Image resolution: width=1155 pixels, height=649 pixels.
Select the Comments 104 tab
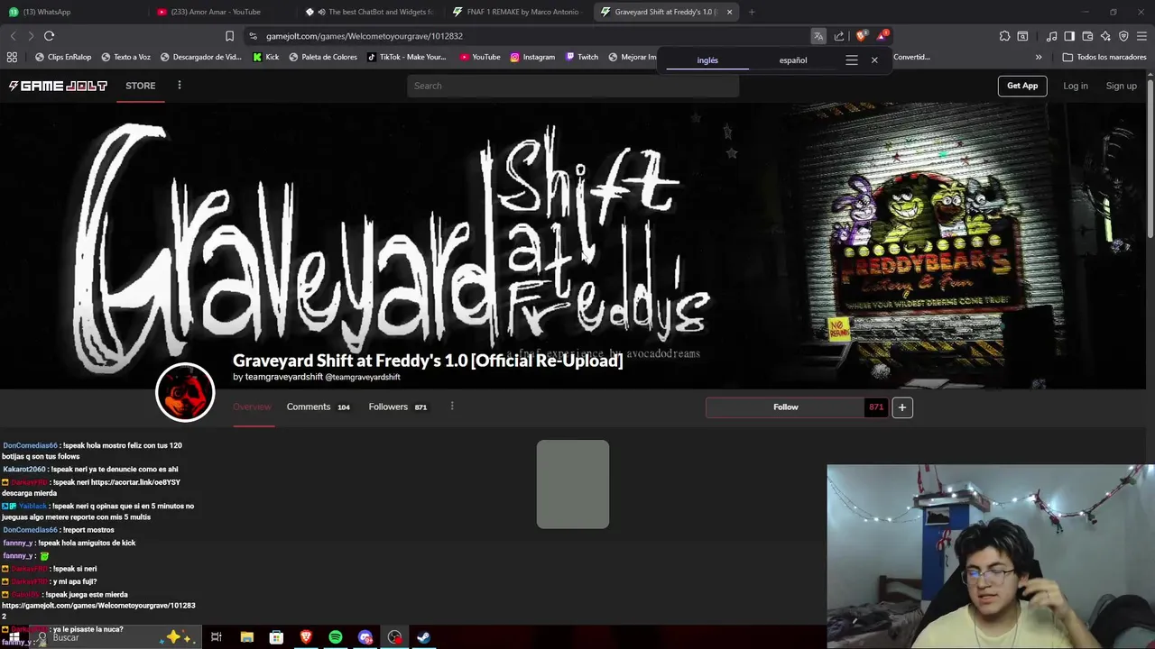(319, 407)
